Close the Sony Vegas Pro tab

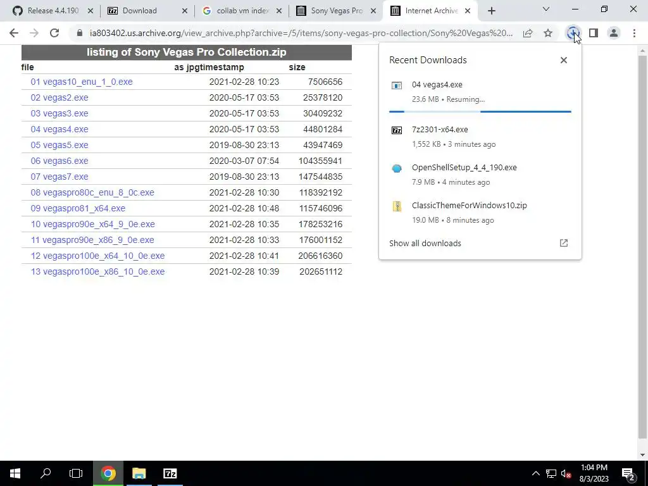click(373, 11)
